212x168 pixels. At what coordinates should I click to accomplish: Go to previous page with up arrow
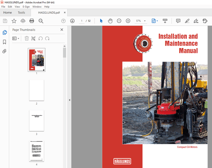coord(63,21)
